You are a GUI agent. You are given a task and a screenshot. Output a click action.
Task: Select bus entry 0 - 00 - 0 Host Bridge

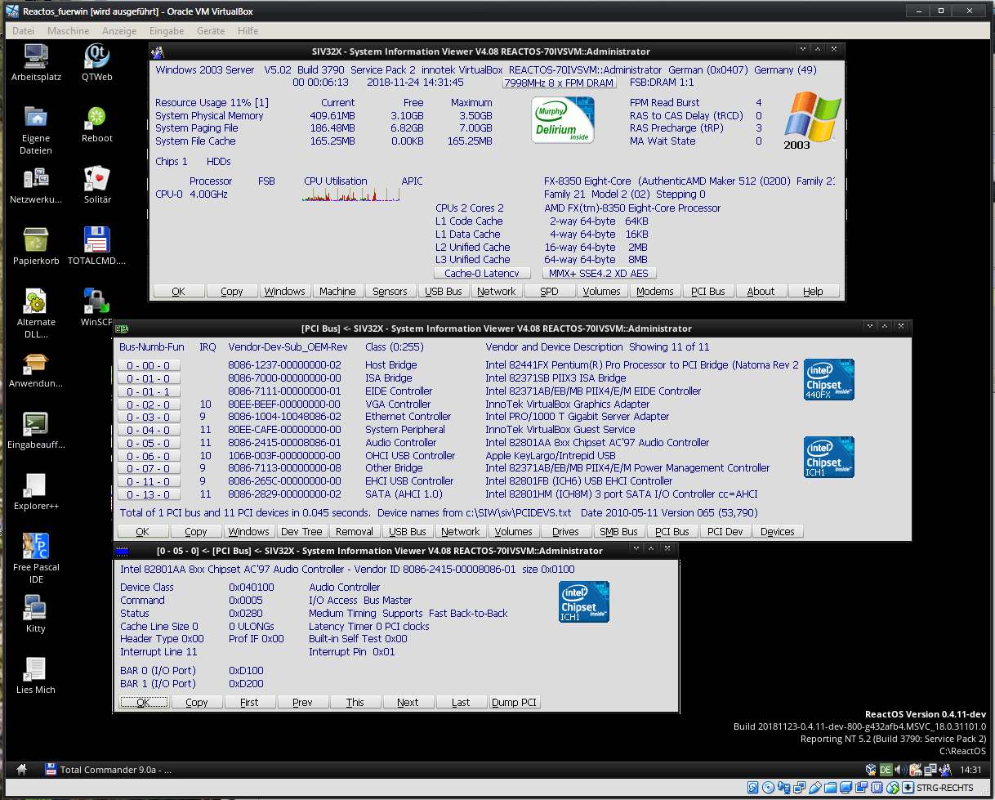point(149,365)
